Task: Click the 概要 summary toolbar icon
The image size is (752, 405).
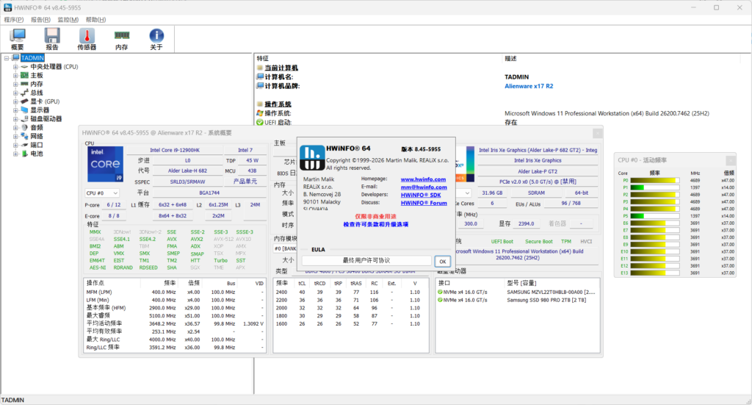Action: (17, 37)
